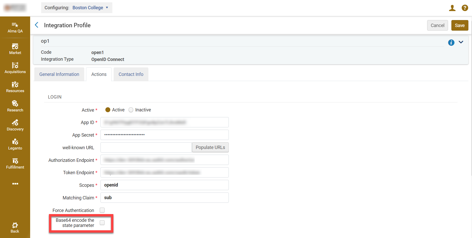Click the op1 profile name
Viewport: 472px width, 238px height.
pos(45,41)
